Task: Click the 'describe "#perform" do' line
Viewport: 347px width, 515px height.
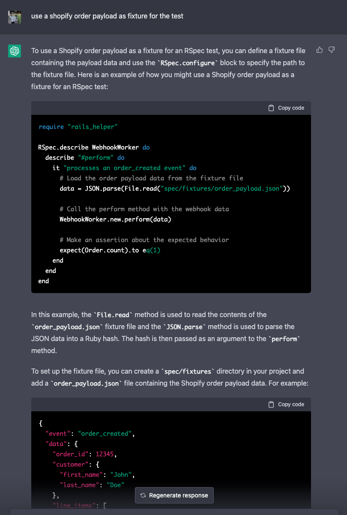Action: pyautogui.click(x=85, y=158)
